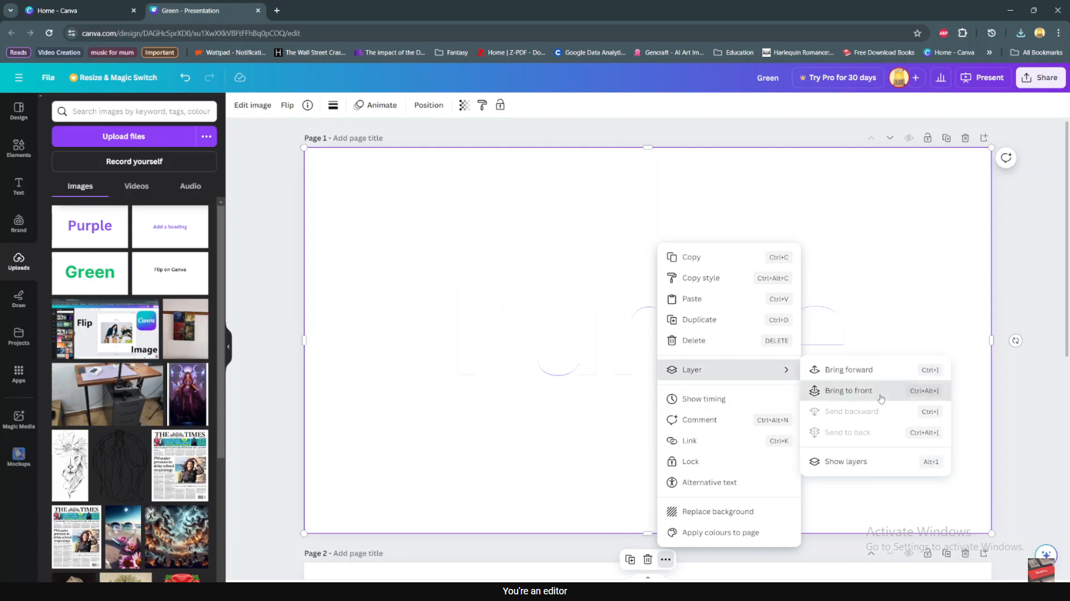Open the Draw tool
Screen dimensions: 1070x601
click(19, 298)
